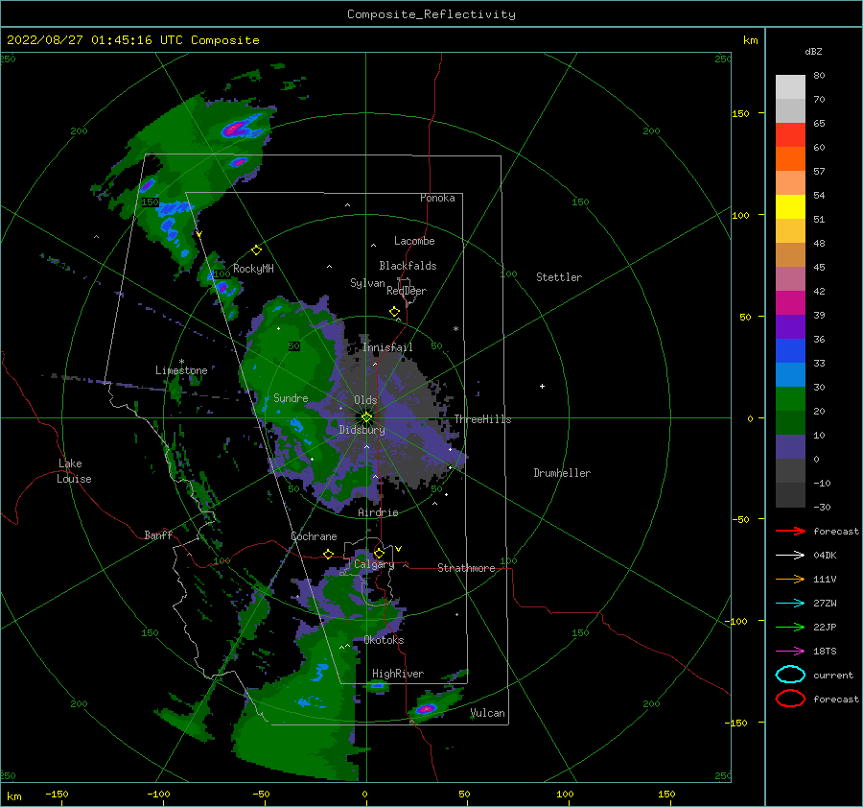Click the white asterisk marker above Limestone
Viewport: 863px width, 807px height.
tap(181, 362)
